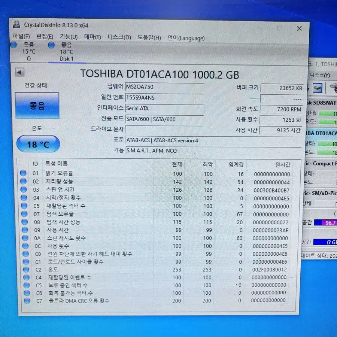Click the purple 96.7 bar in background window
The height and width of the screenshot is (337, 337).
(x=325, y=222)
